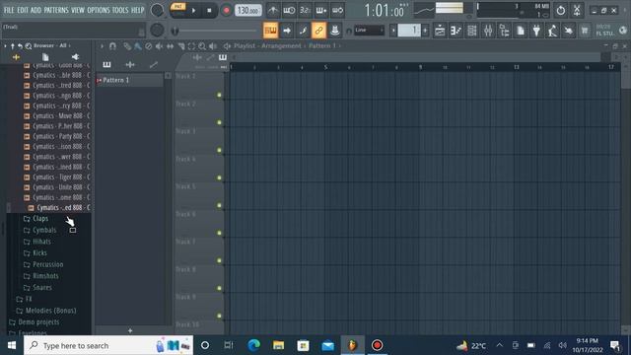Toggle typing keyboard to piano icon
The image size is (631, 355).
(x=270, y=31)
